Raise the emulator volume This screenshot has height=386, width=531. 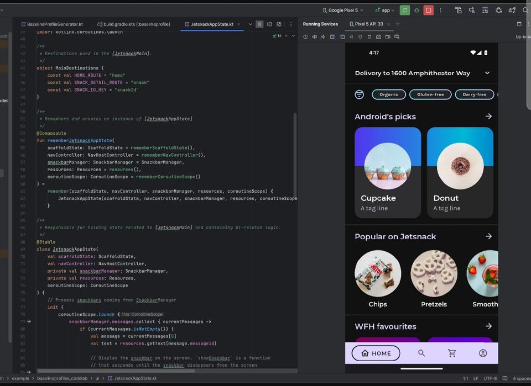click(x=314, y=36)
